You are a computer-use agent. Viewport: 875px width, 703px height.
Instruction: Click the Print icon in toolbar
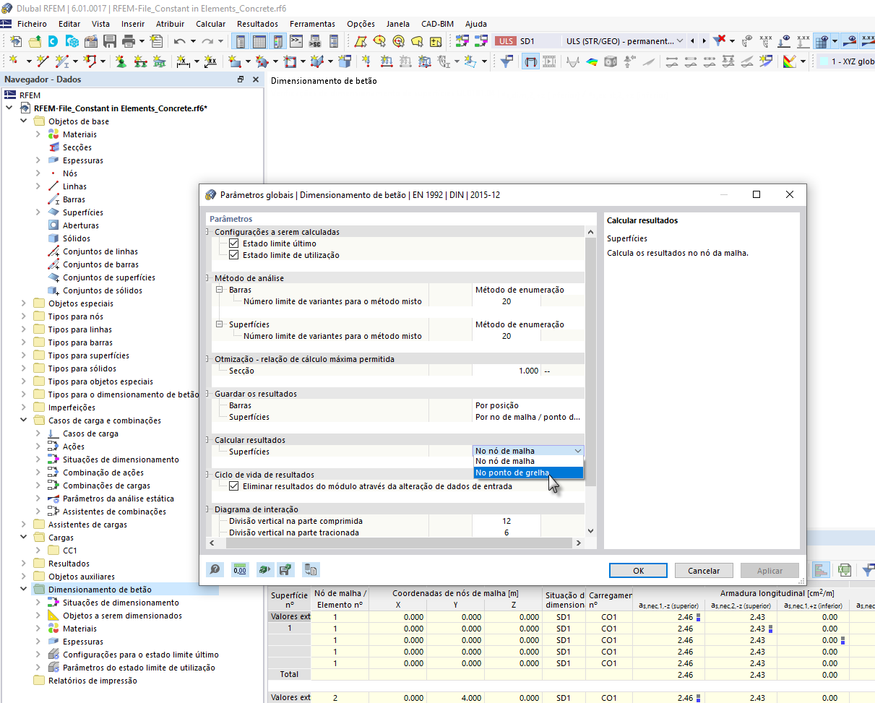[128, 40]
